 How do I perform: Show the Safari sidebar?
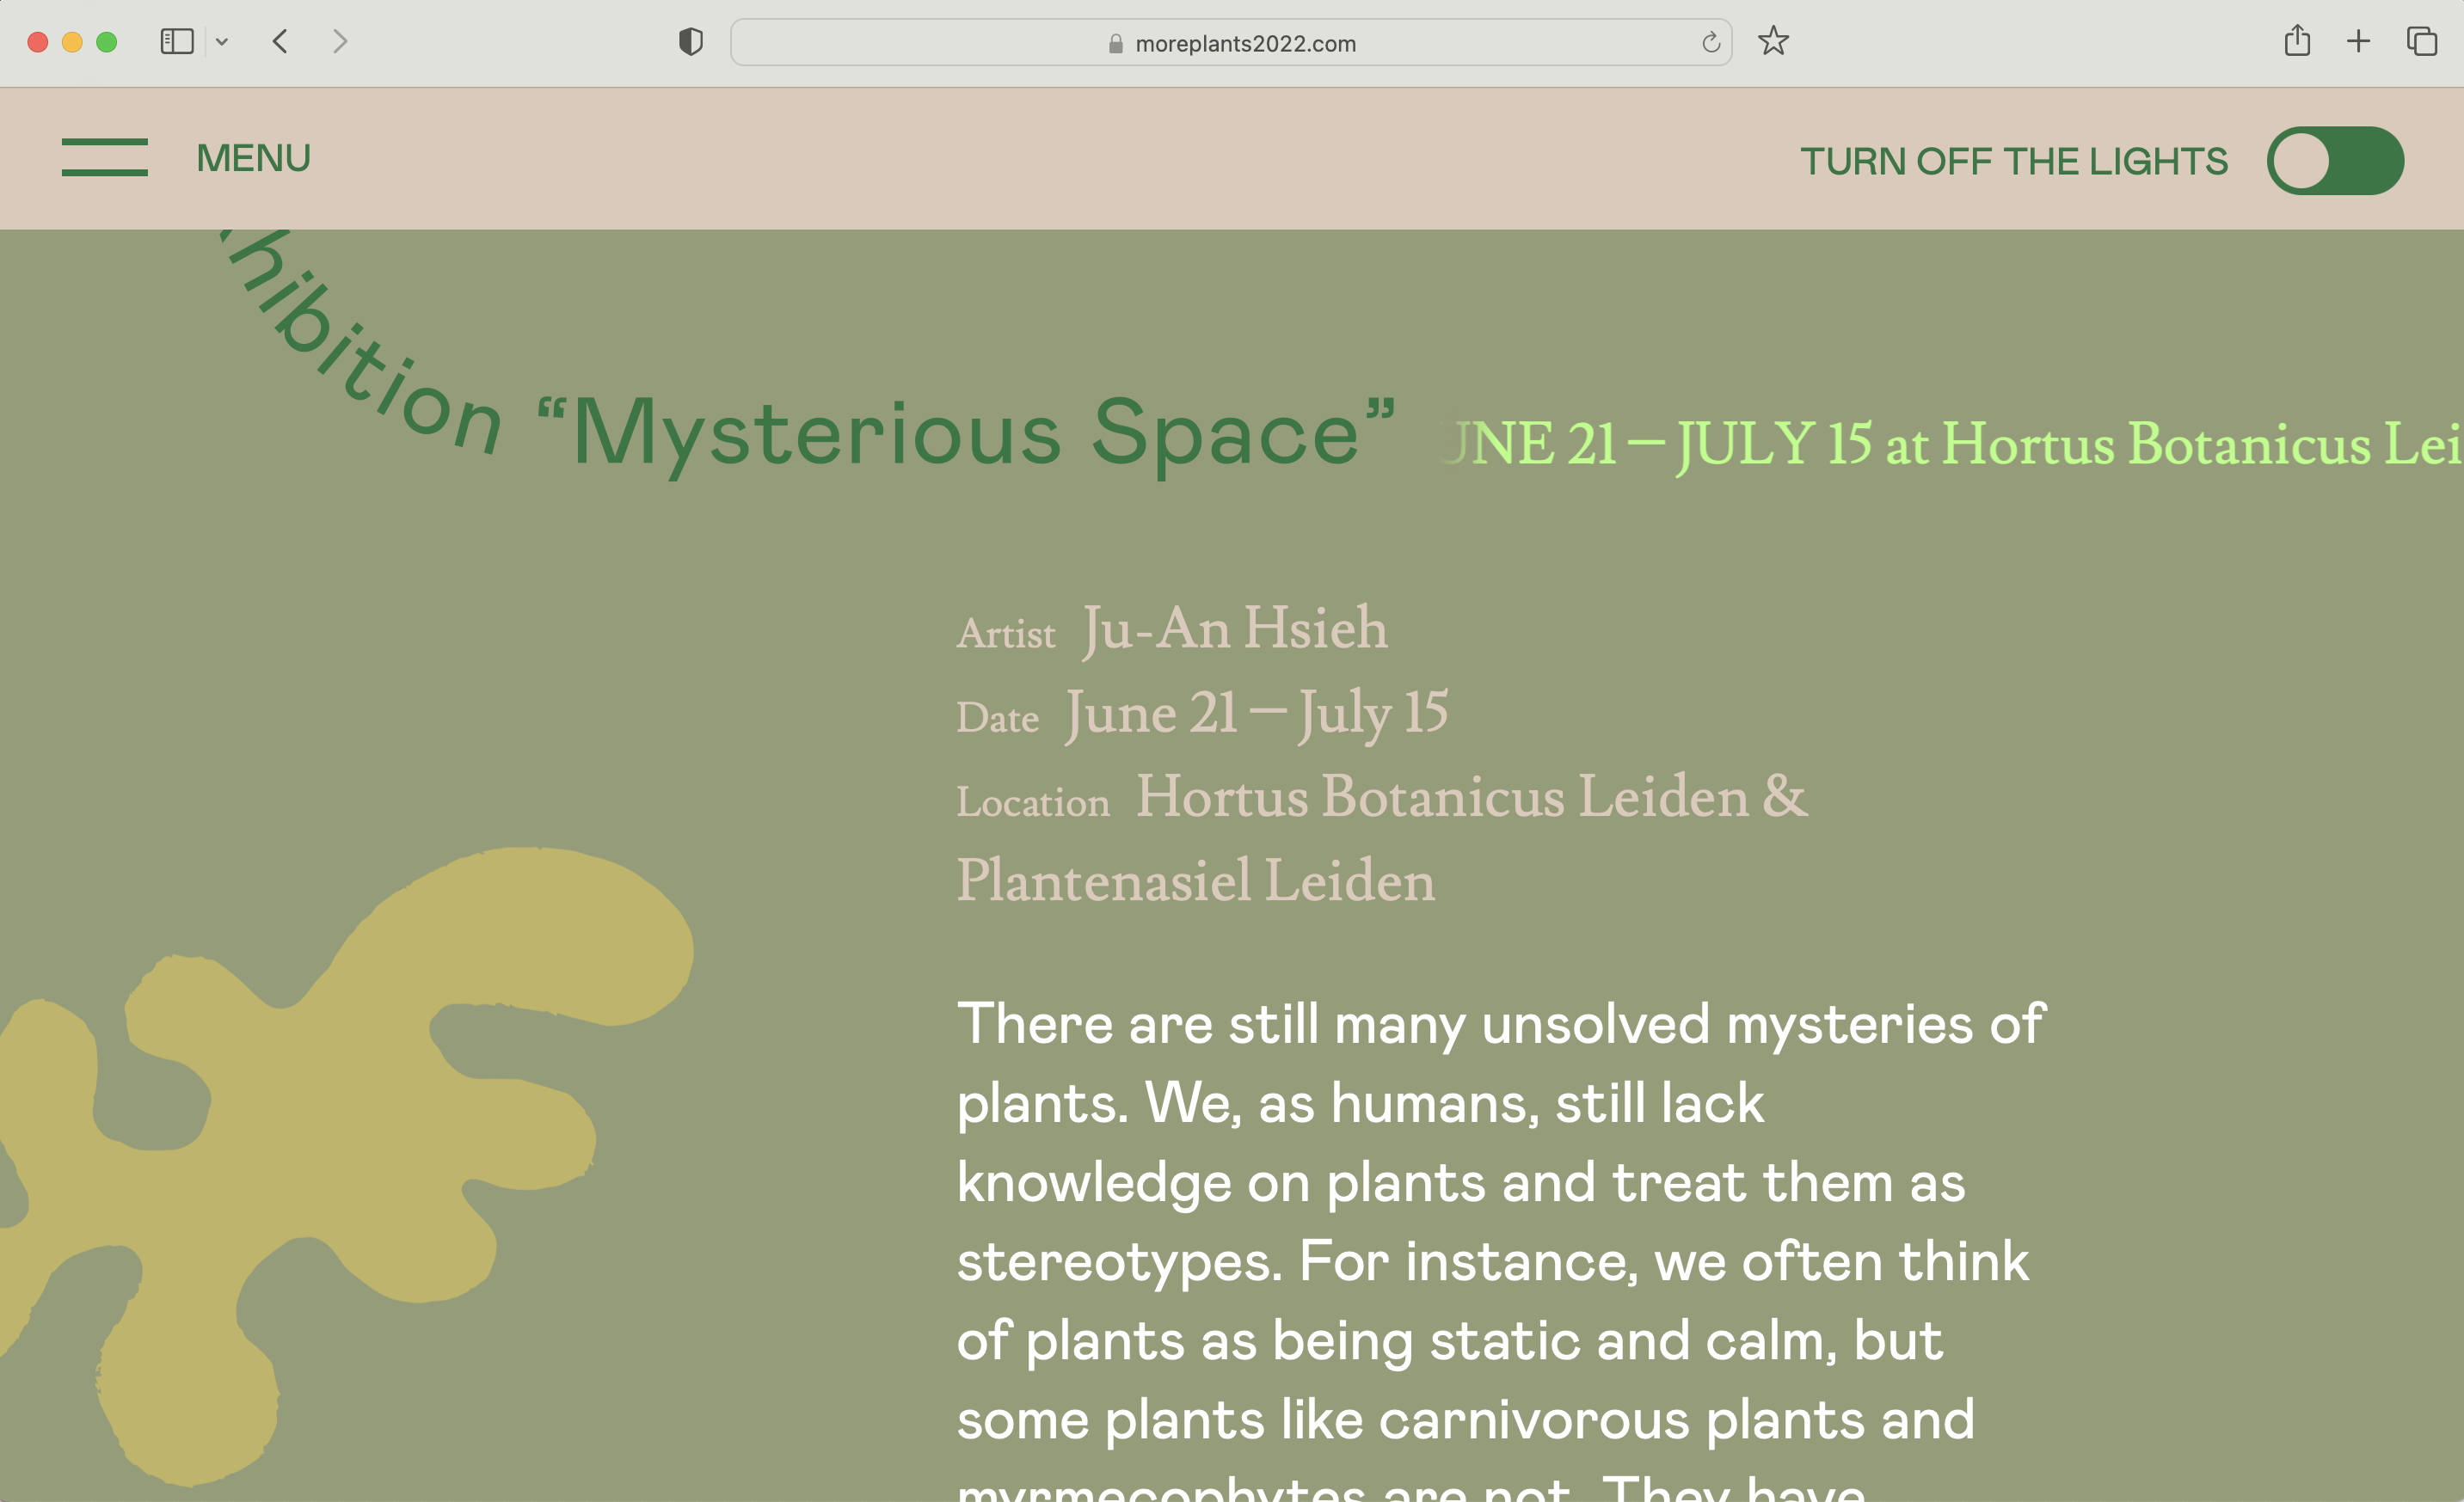pos(177,42)
